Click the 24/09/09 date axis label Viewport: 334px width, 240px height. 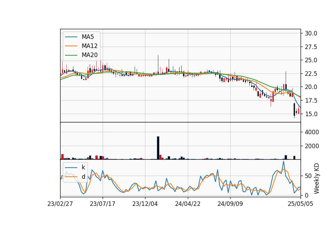coord(230,204)
